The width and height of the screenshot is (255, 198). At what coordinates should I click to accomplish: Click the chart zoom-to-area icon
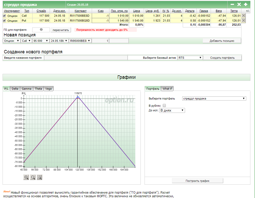(x=39, y=177)
